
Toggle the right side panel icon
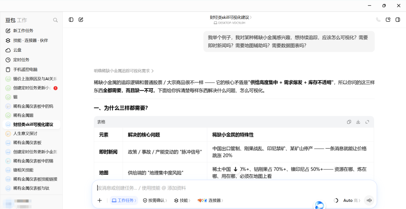398,20
